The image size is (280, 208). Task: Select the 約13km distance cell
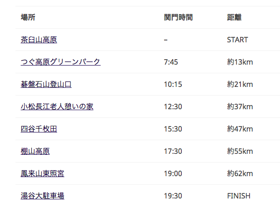tap(240, 62)
